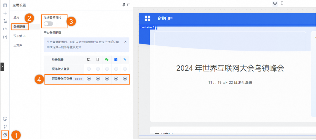
Task: Select 魔笔默认登录 for WeChat
Action: coord(107,69)
